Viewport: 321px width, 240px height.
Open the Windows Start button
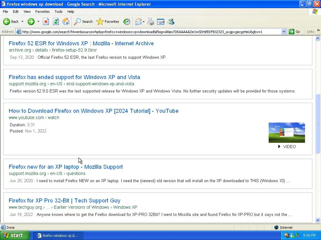pyautogui.click(x=15, y=235)
